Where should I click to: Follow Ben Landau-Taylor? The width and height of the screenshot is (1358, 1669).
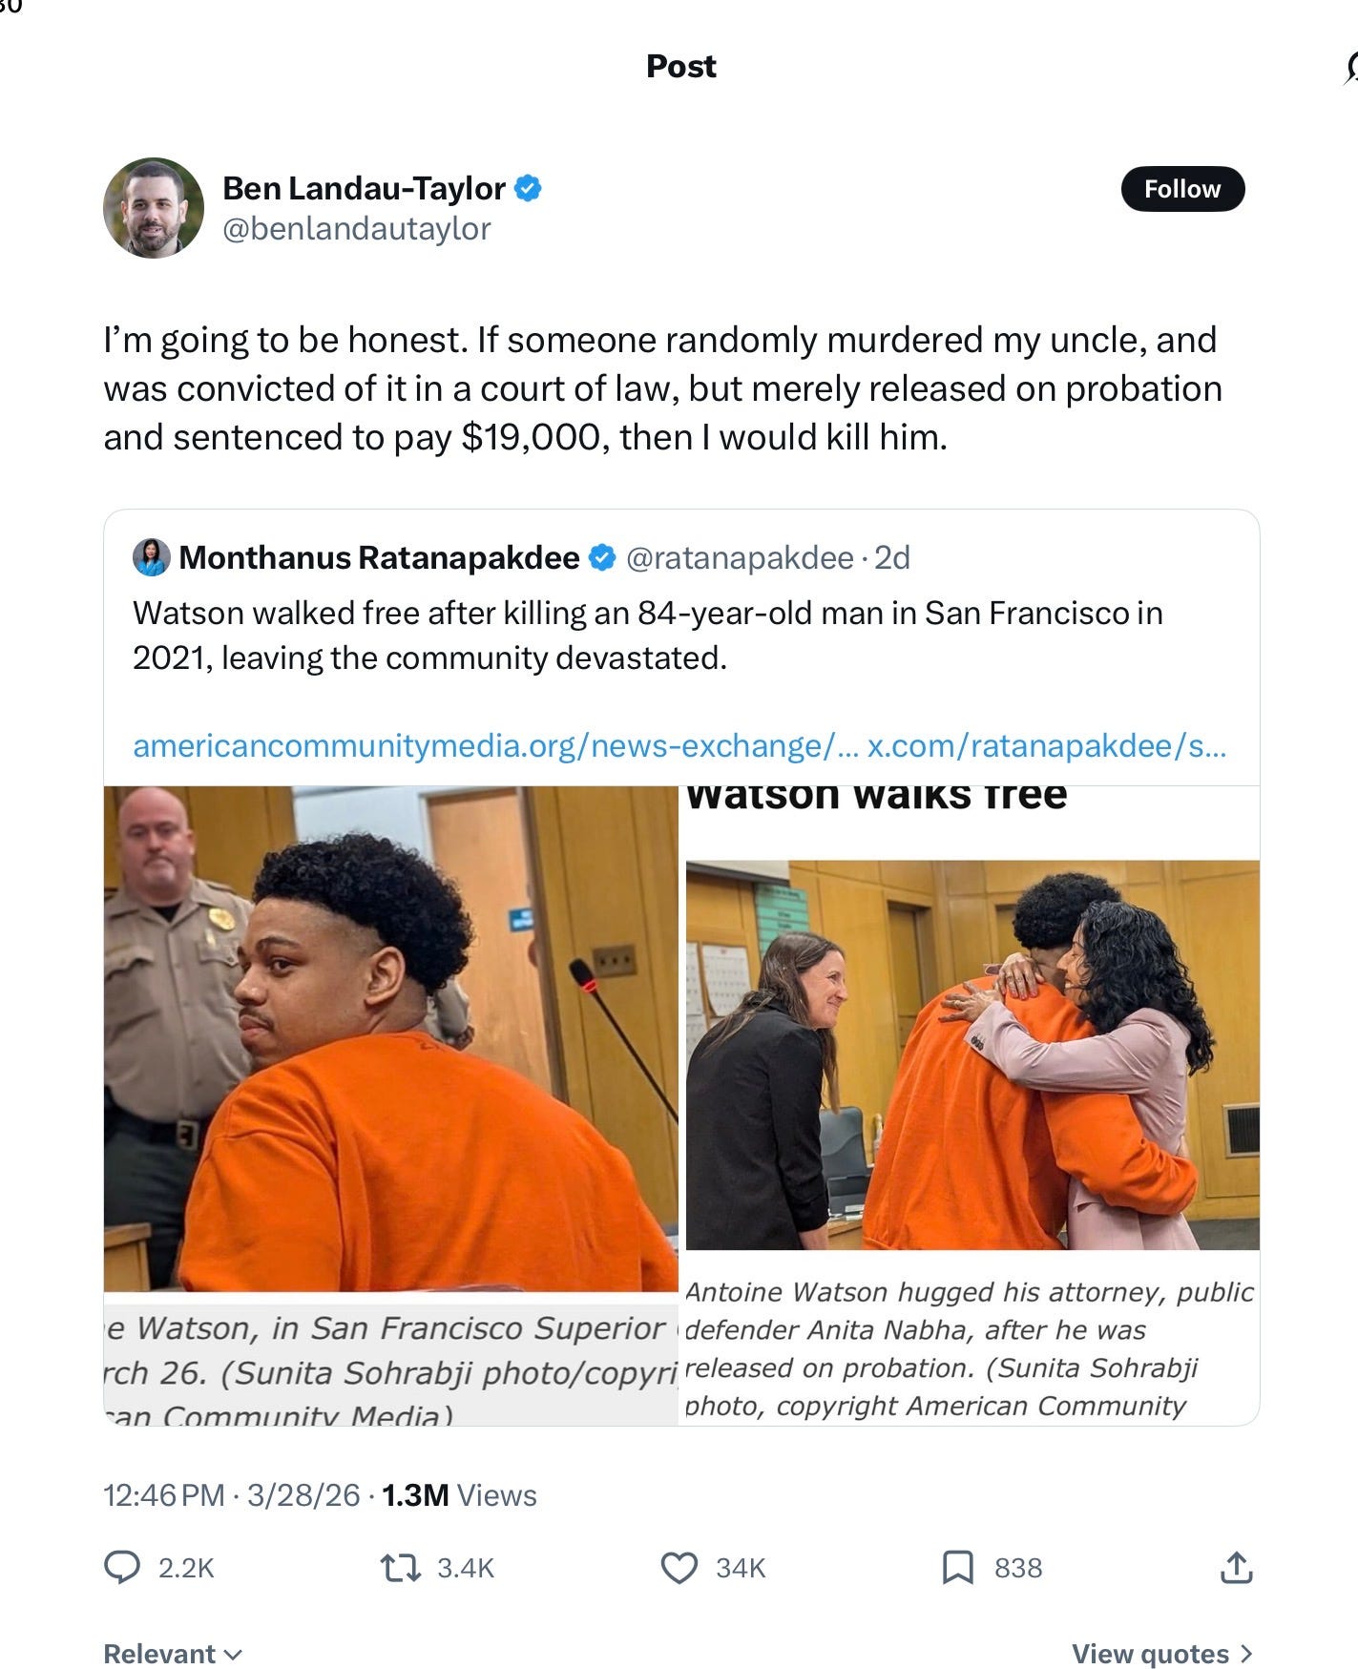[x=1182, y=189]
